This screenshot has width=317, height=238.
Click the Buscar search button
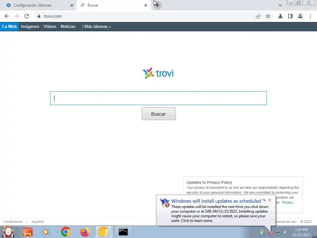[x=159, y=114]
